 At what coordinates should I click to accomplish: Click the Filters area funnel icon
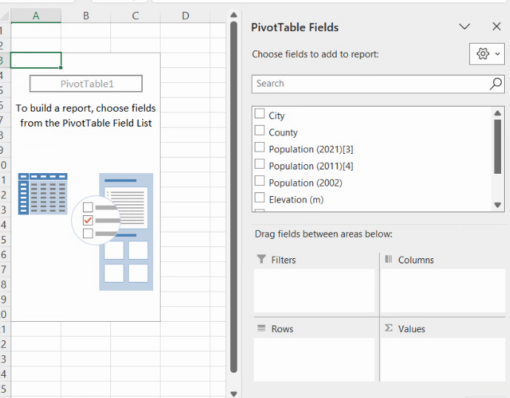click(261, 260)
